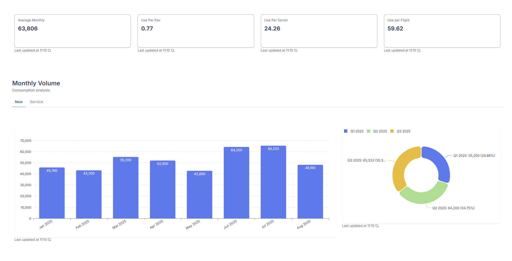This screenshot has width=512, height=261.
Task: Click the Jan 2025 bar showing 45,760
Action: tap(52, 193)
